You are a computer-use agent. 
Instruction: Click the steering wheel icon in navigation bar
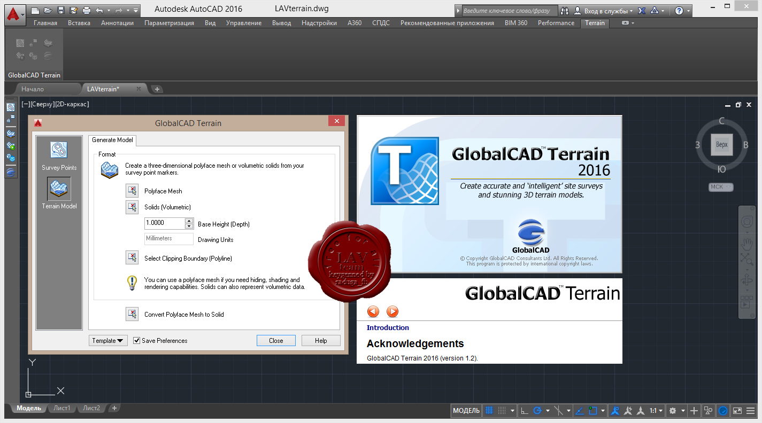(748, 222)
